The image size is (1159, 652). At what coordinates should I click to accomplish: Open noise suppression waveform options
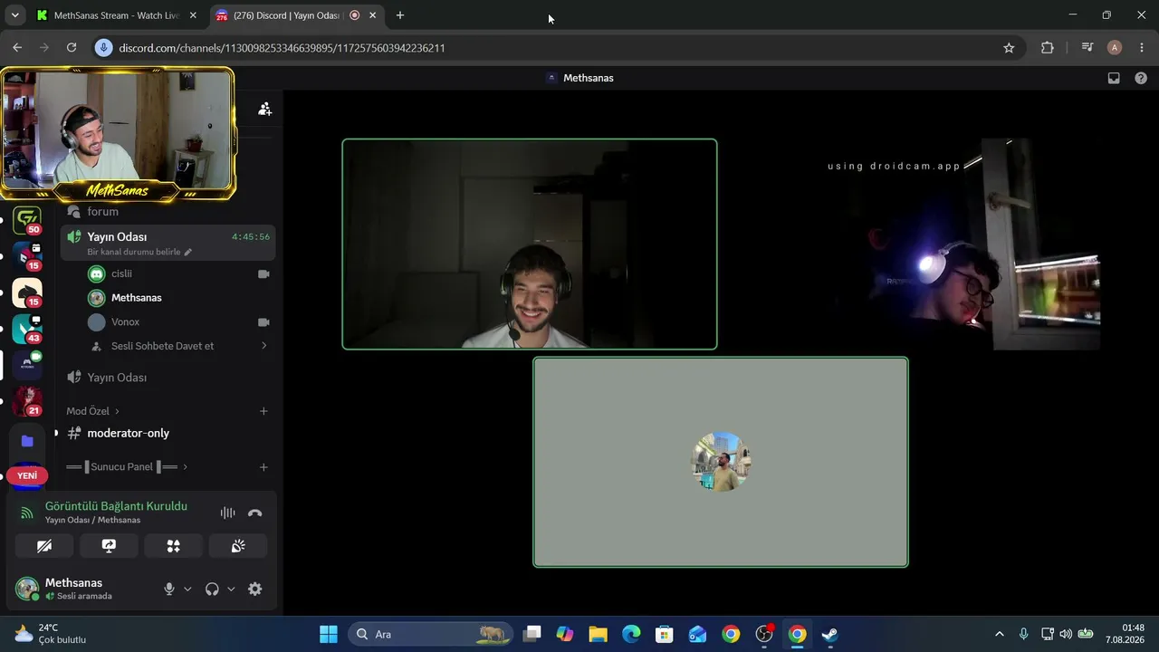point(228,513)
